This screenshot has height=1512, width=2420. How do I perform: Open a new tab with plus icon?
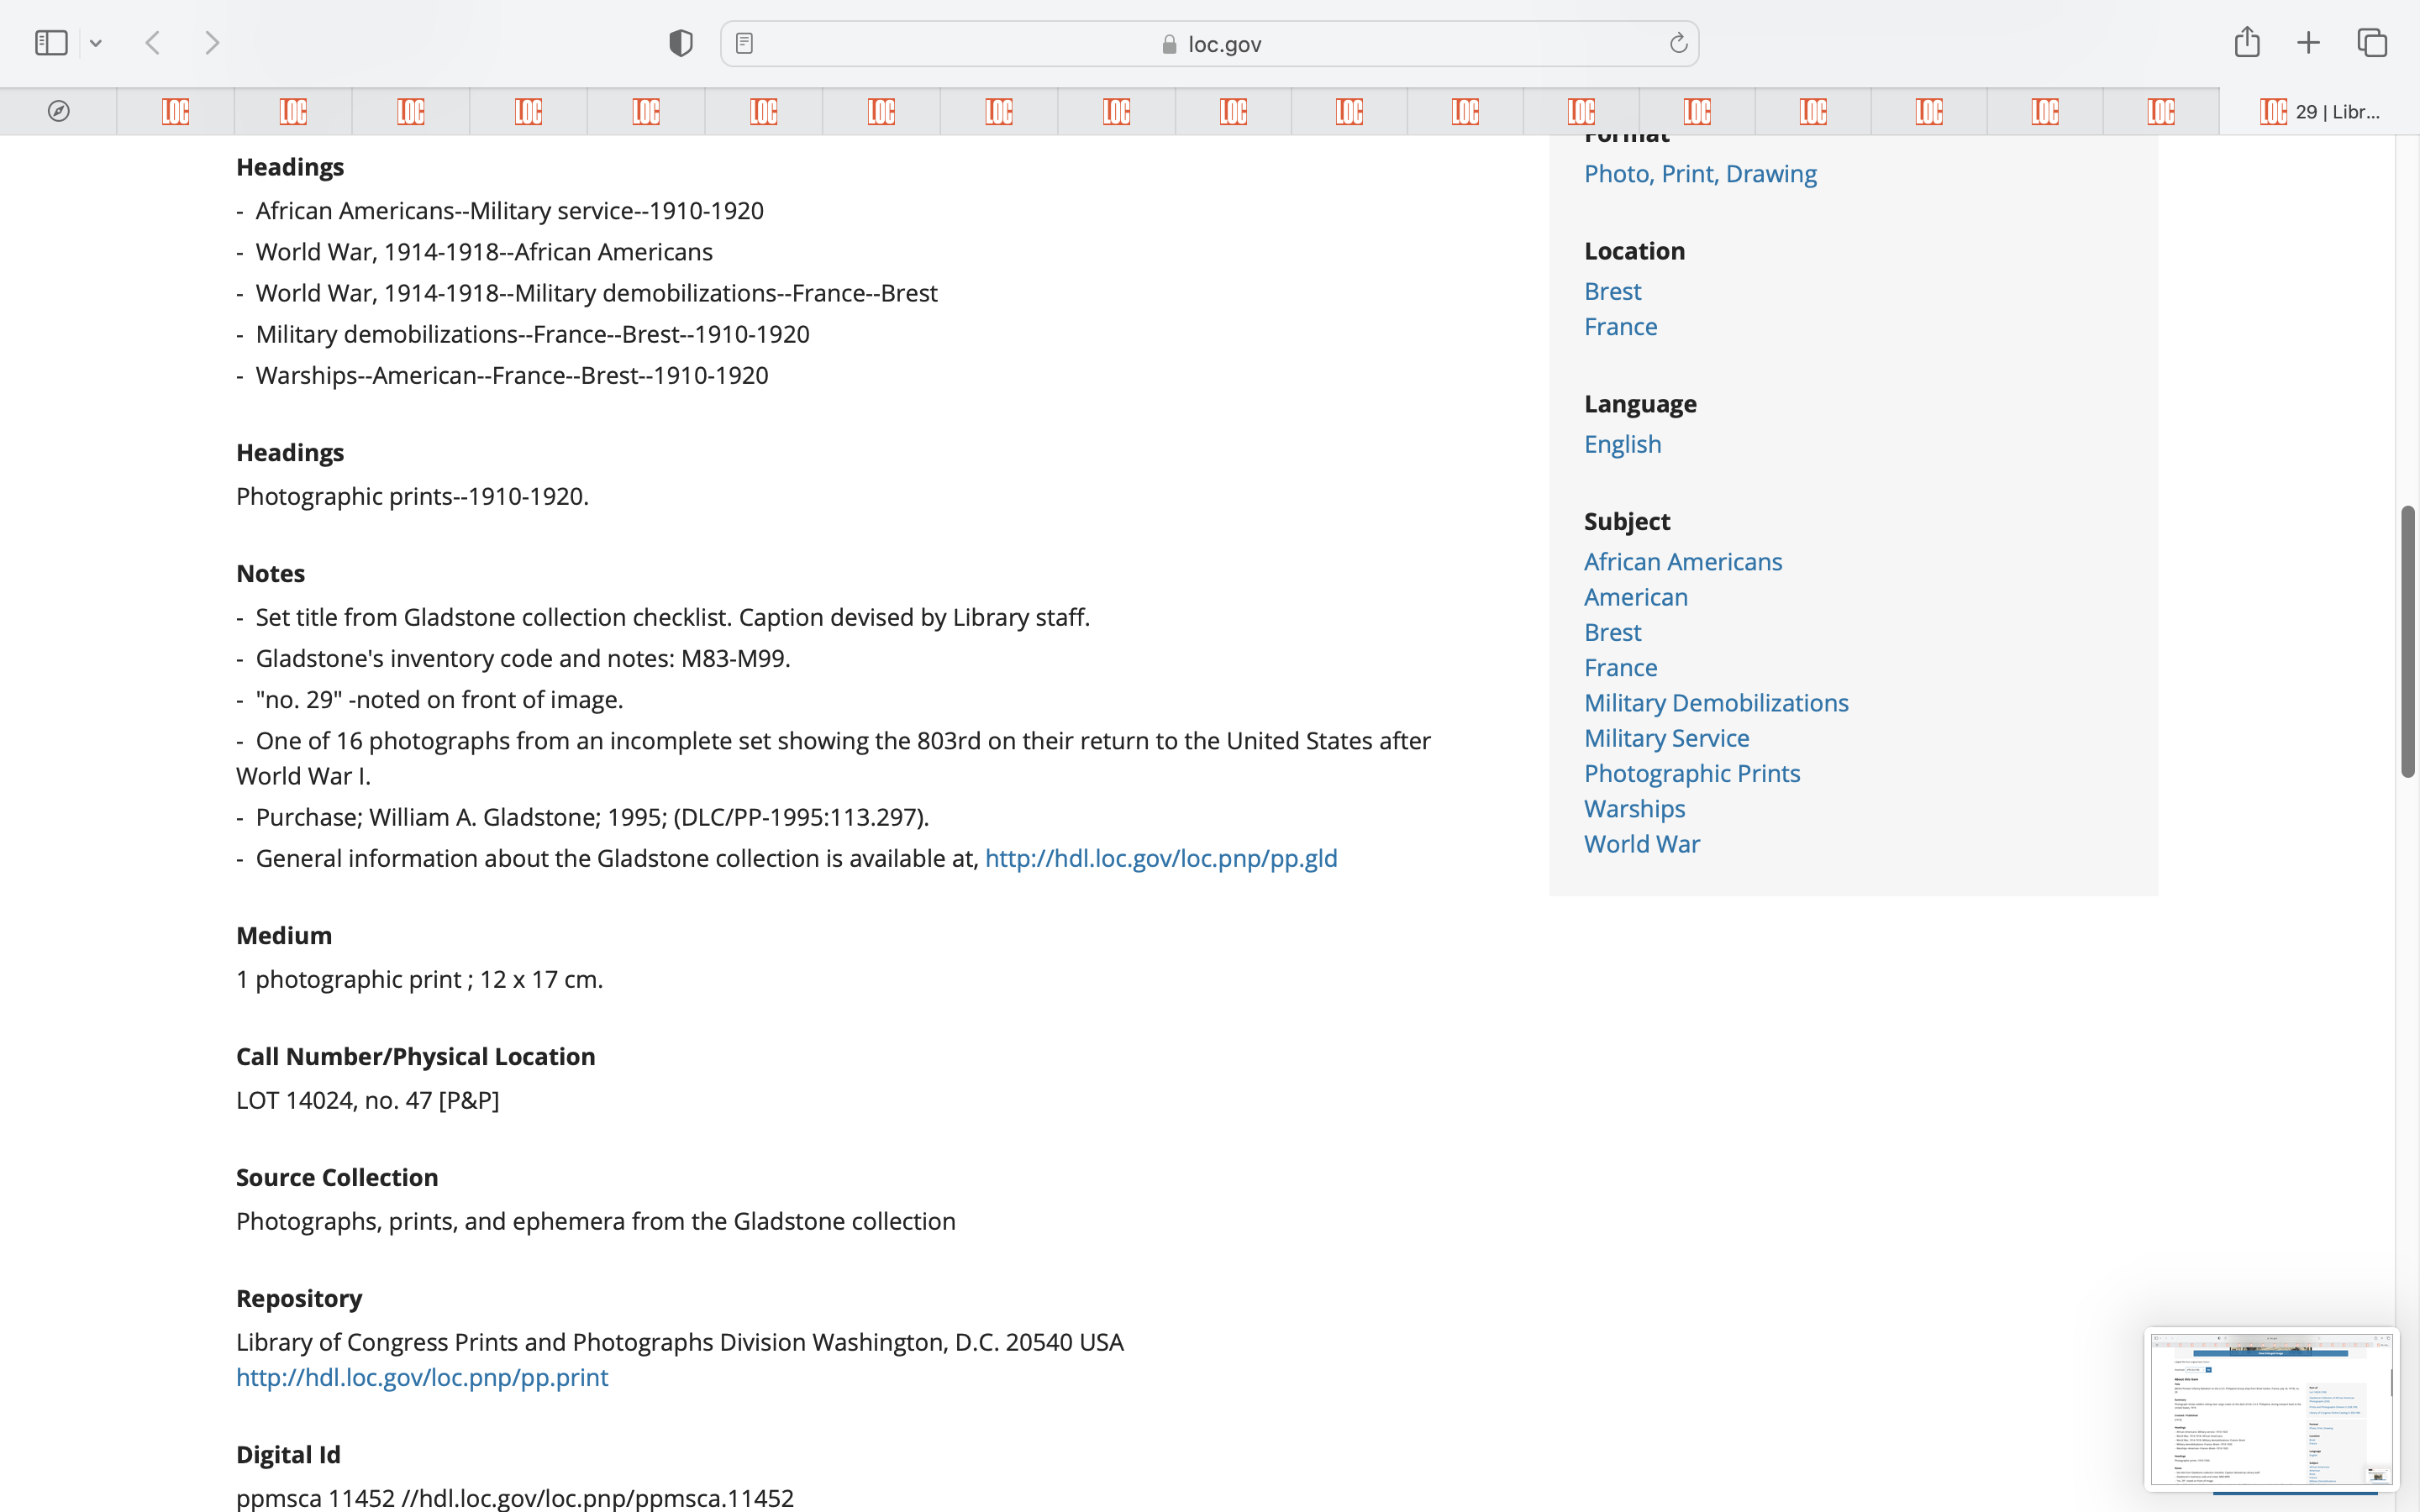click(2308, 43)
